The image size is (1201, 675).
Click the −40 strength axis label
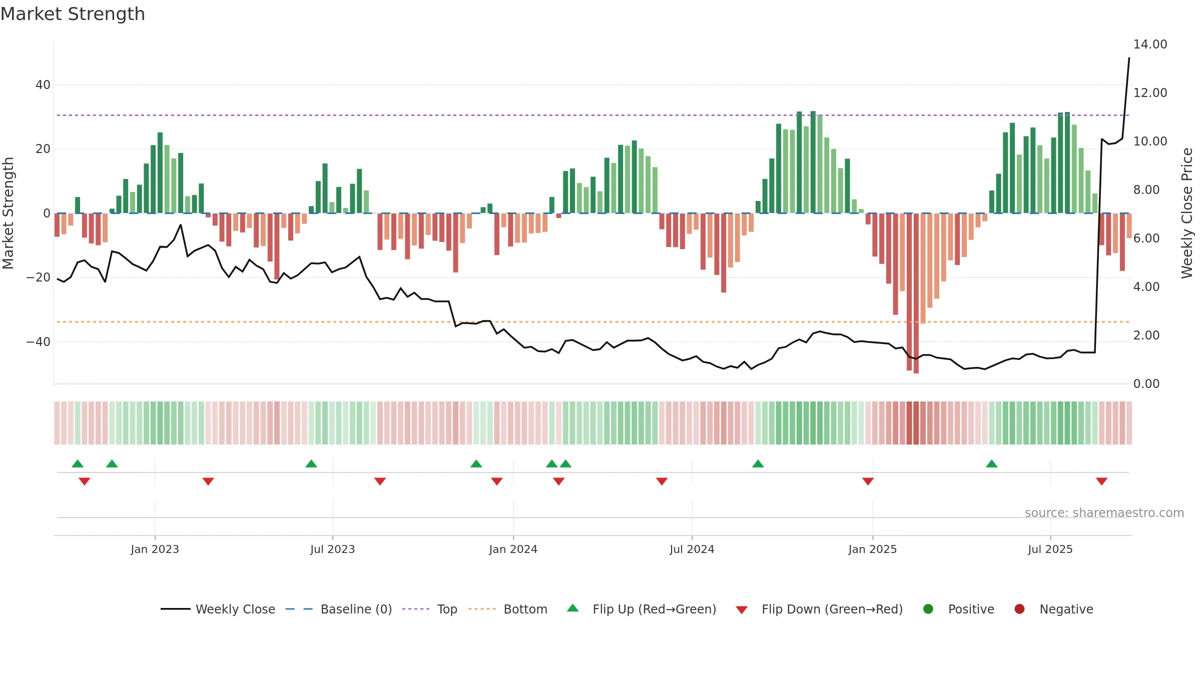[x=39, y=342]
